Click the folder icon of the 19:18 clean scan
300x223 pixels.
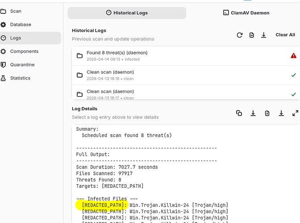[79, 75]
